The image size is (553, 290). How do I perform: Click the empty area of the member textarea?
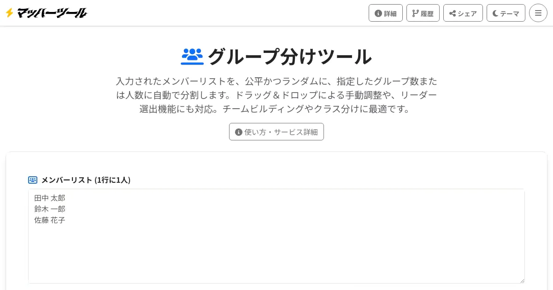276,253
